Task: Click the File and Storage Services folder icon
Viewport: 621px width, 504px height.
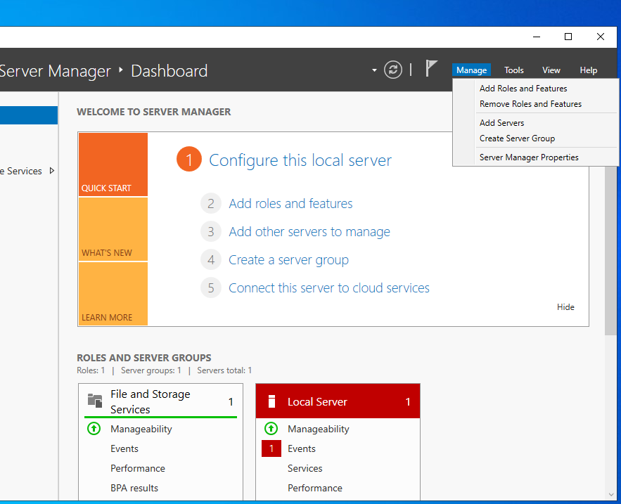Action: pyautogui.click(x=95, y=401)
